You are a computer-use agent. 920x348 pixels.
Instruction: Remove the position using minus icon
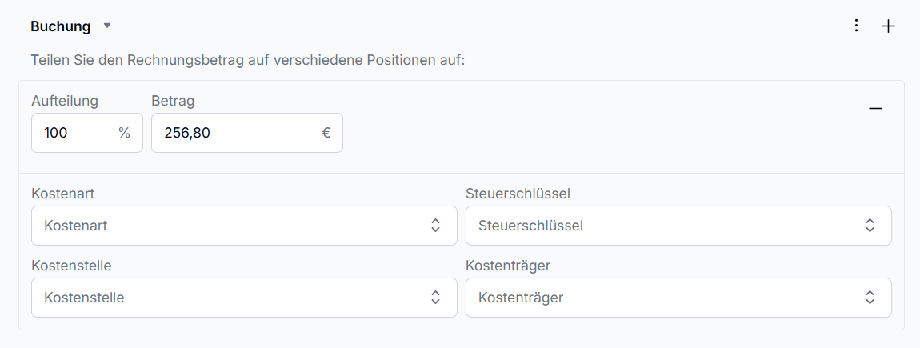coord(875,109)
